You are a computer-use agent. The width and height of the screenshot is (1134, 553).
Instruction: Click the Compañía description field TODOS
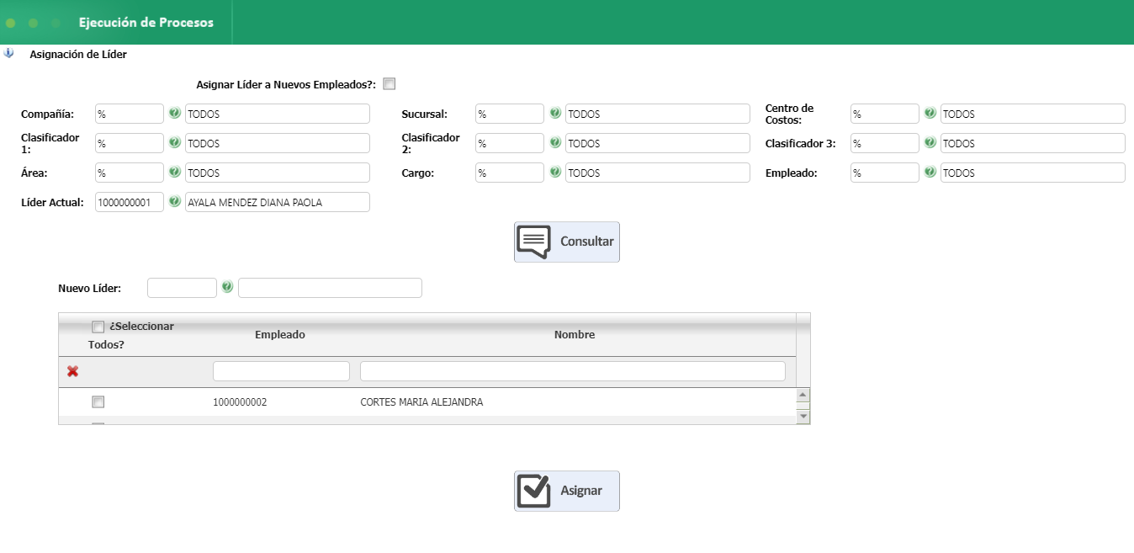click(278, 114)
